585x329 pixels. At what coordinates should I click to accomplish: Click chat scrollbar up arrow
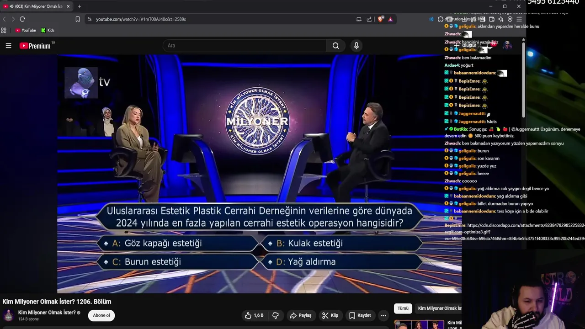[523, 39]
